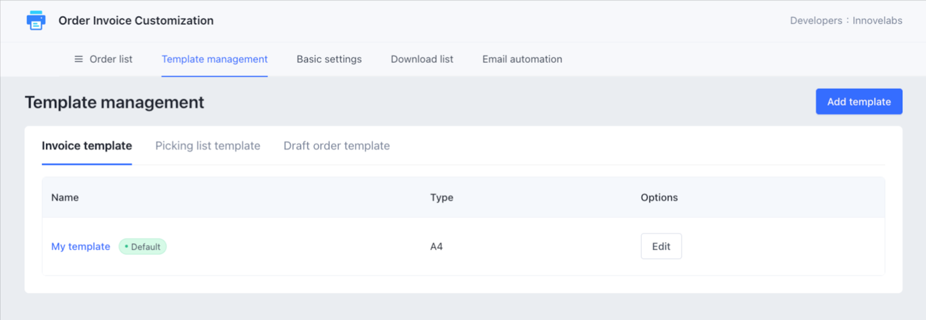
Task: Click the Developers : Innovelabs text
Action: click(x=846, y=21)
